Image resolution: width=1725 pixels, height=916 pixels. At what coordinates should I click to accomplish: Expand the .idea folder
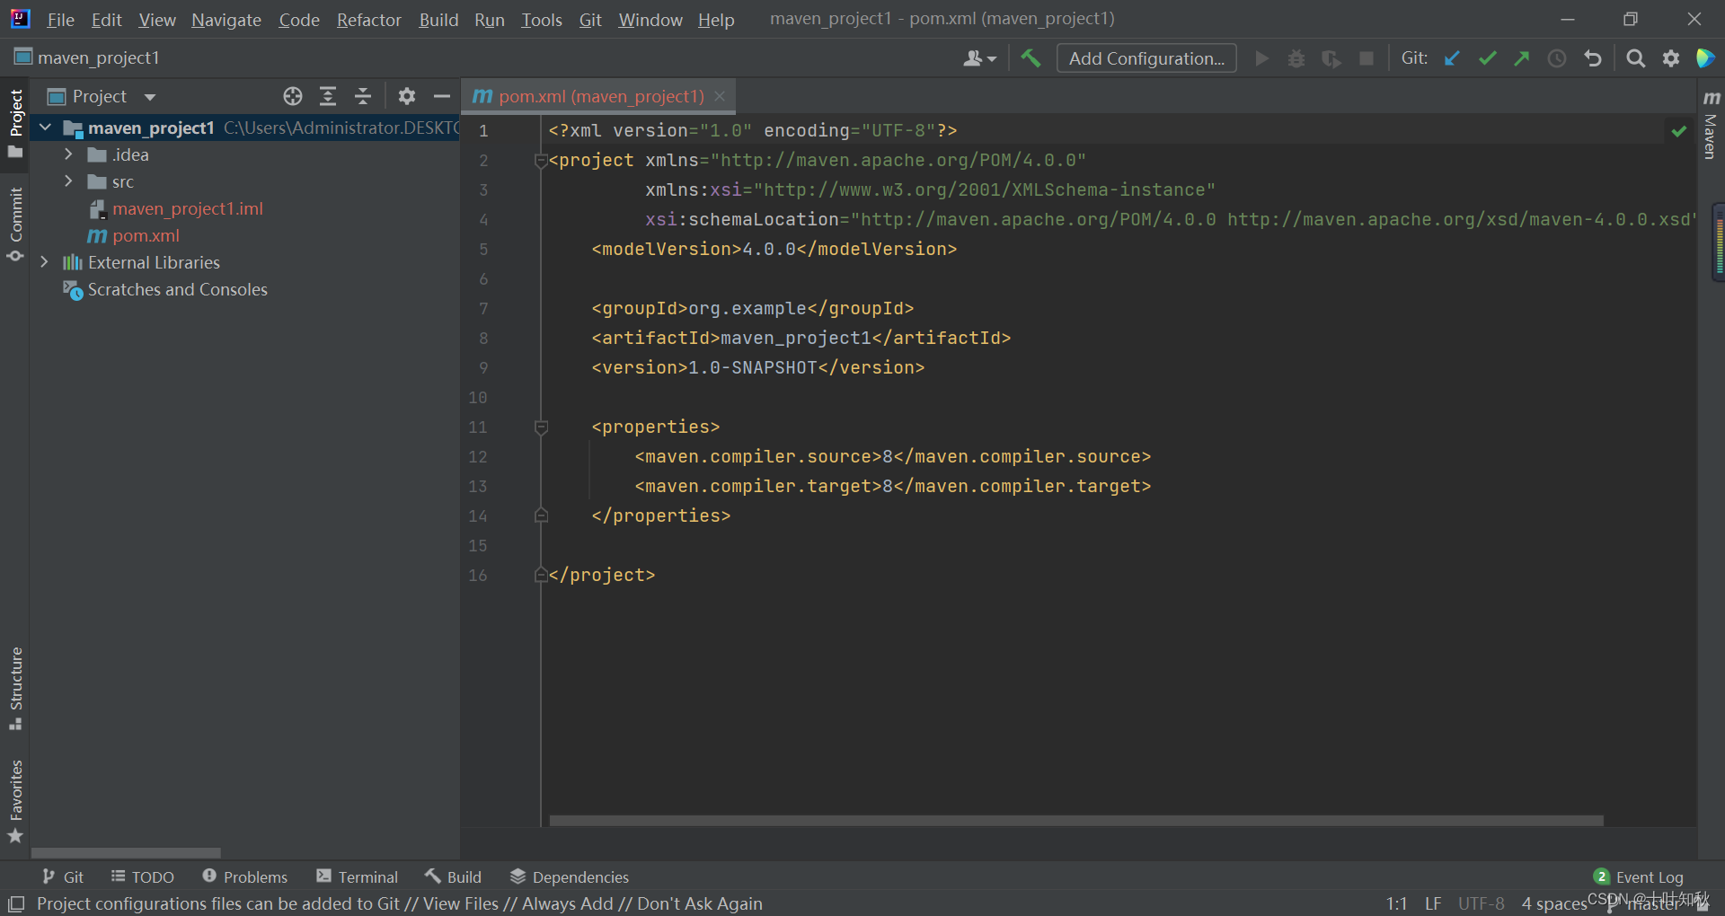(x=68, y=154)
